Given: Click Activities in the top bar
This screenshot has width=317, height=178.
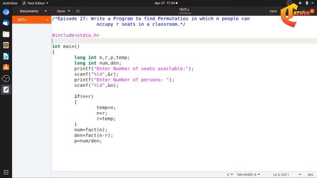Looking at the screenshot, I should [x=10, y=3].
